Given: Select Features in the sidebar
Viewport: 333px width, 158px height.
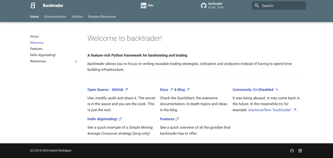Looking at the screenshot, I should (36, 49).
